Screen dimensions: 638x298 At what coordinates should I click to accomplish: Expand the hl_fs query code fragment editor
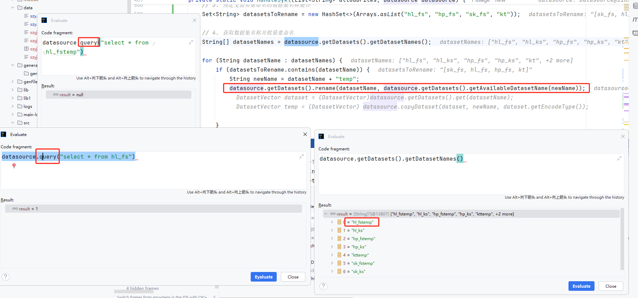[301, 156]
